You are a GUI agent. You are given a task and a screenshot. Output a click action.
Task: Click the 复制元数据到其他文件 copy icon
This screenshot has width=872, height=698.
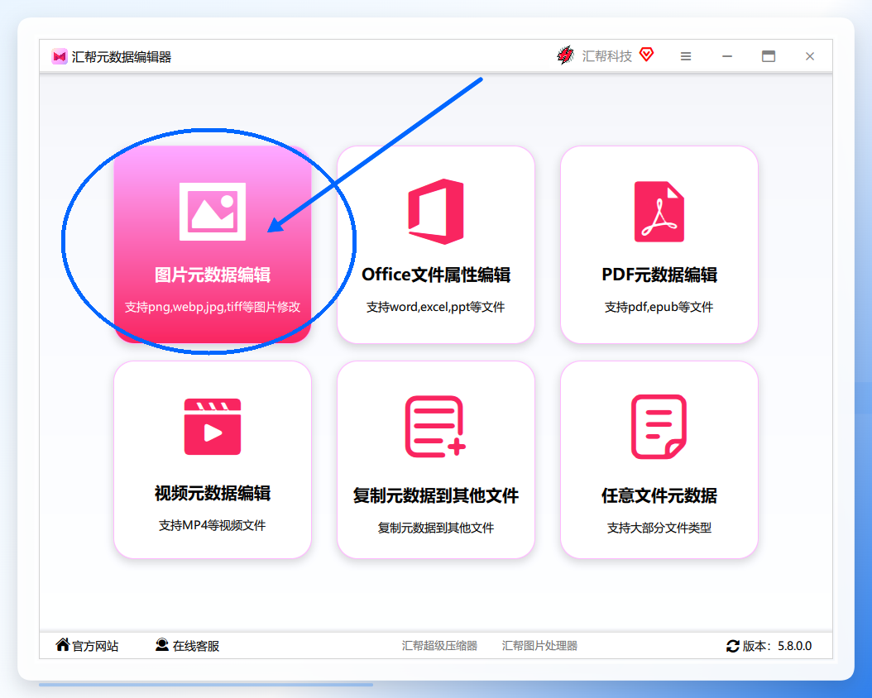click(435, 427)
